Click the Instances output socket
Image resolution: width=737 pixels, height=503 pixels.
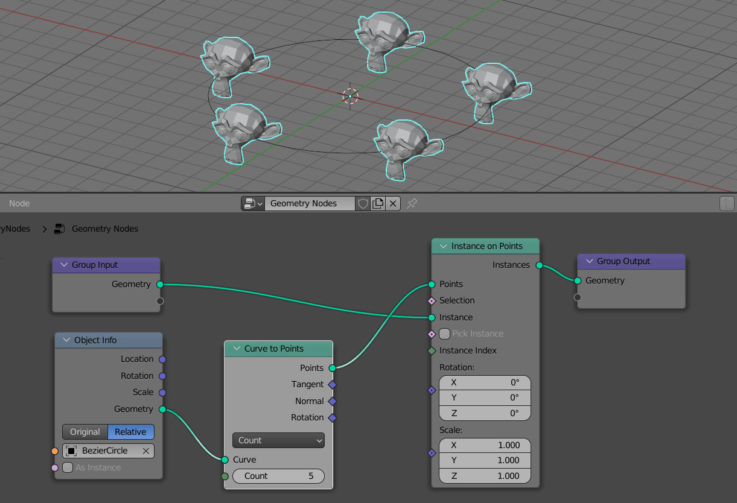[539, 265]
